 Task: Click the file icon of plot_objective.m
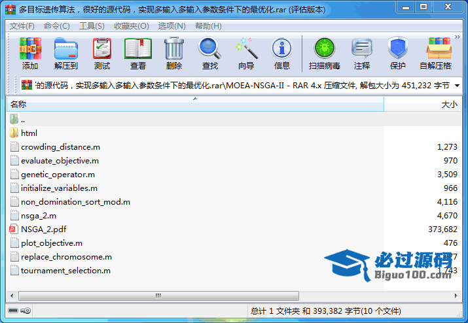(14, 243)
